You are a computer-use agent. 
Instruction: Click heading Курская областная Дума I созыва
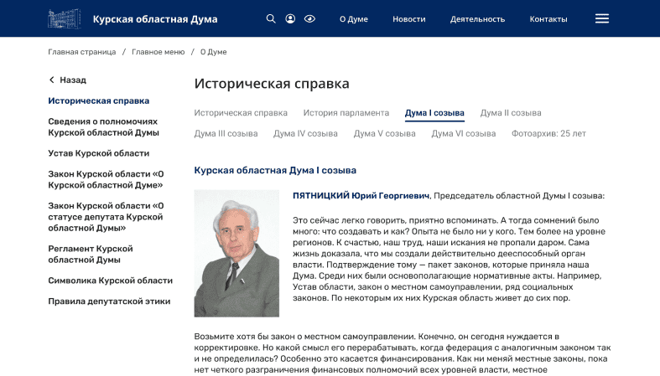275,171
